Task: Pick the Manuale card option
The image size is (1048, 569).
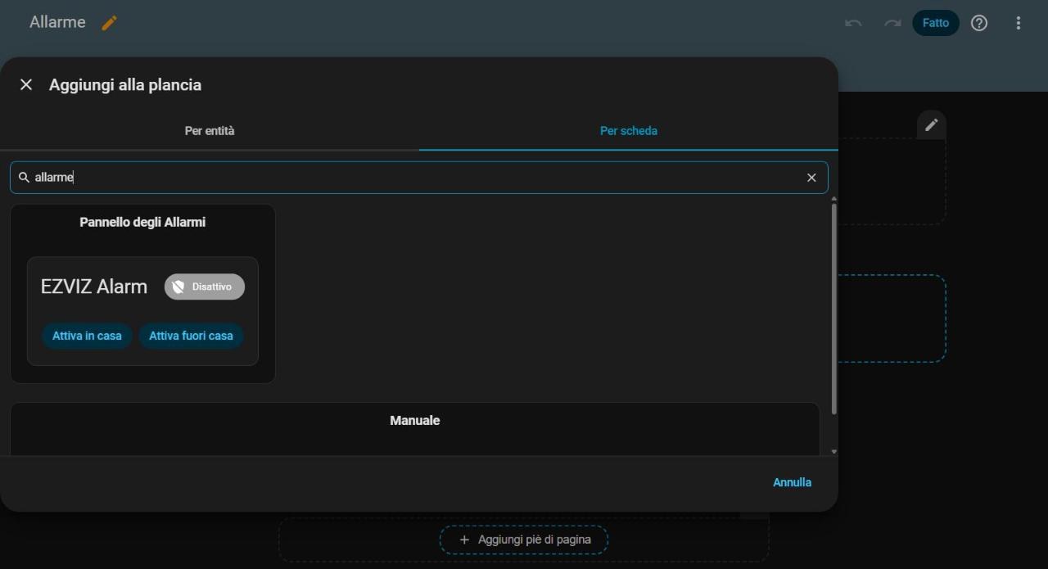Action: [x=415, y=429]
